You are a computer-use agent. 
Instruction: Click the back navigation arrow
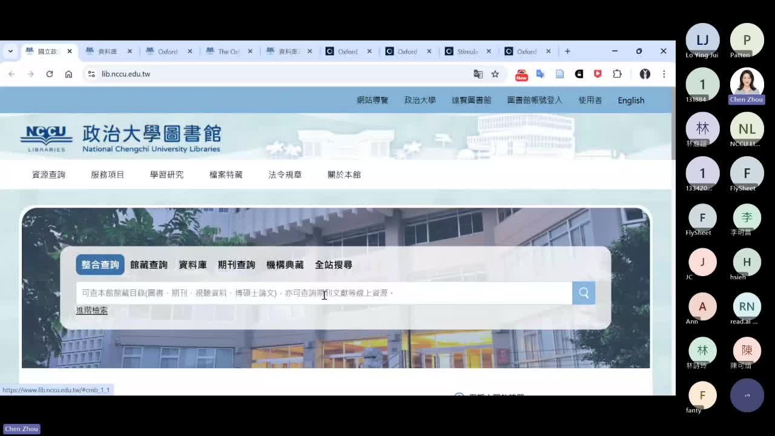coord(12,74)
